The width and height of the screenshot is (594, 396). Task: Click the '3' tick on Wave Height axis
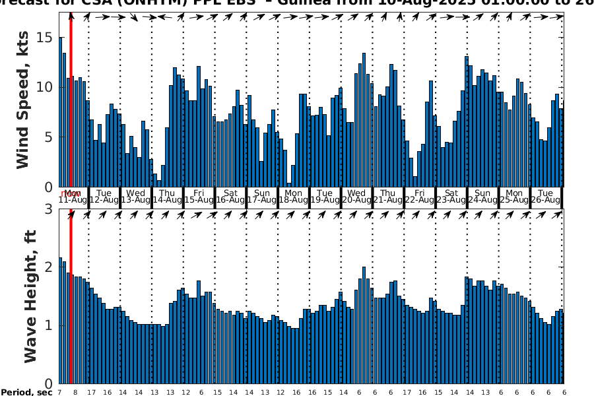coord(49,209)
